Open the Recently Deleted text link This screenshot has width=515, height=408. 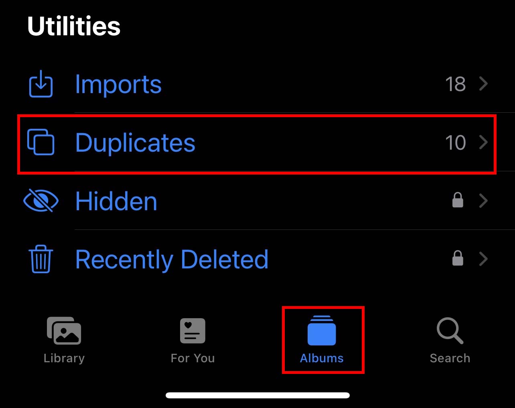pyautogui.click(x=172, y=260)
